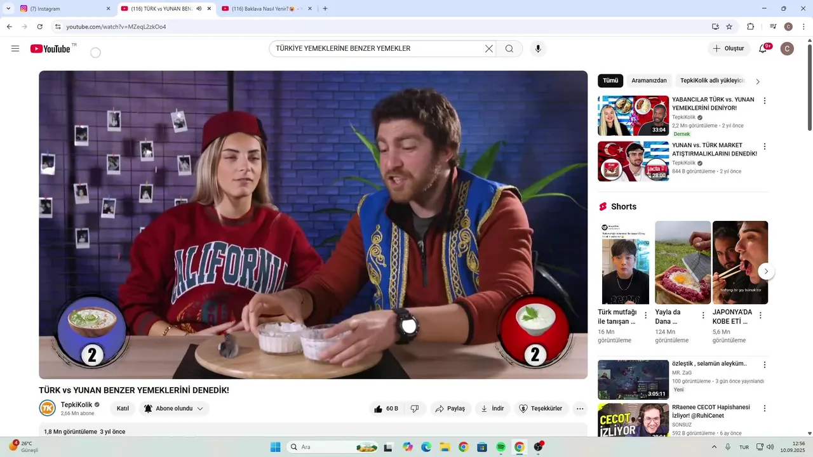View site information icon in address bar
This screenshot has height=457, width=813.
point(58,27)
